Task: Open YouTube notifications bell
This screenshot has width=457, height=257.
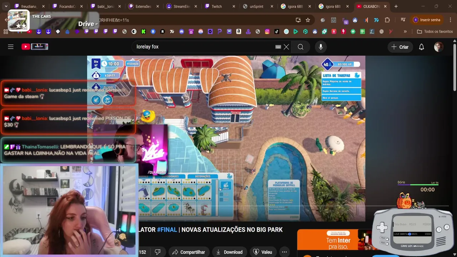Action: pos(421,47)
